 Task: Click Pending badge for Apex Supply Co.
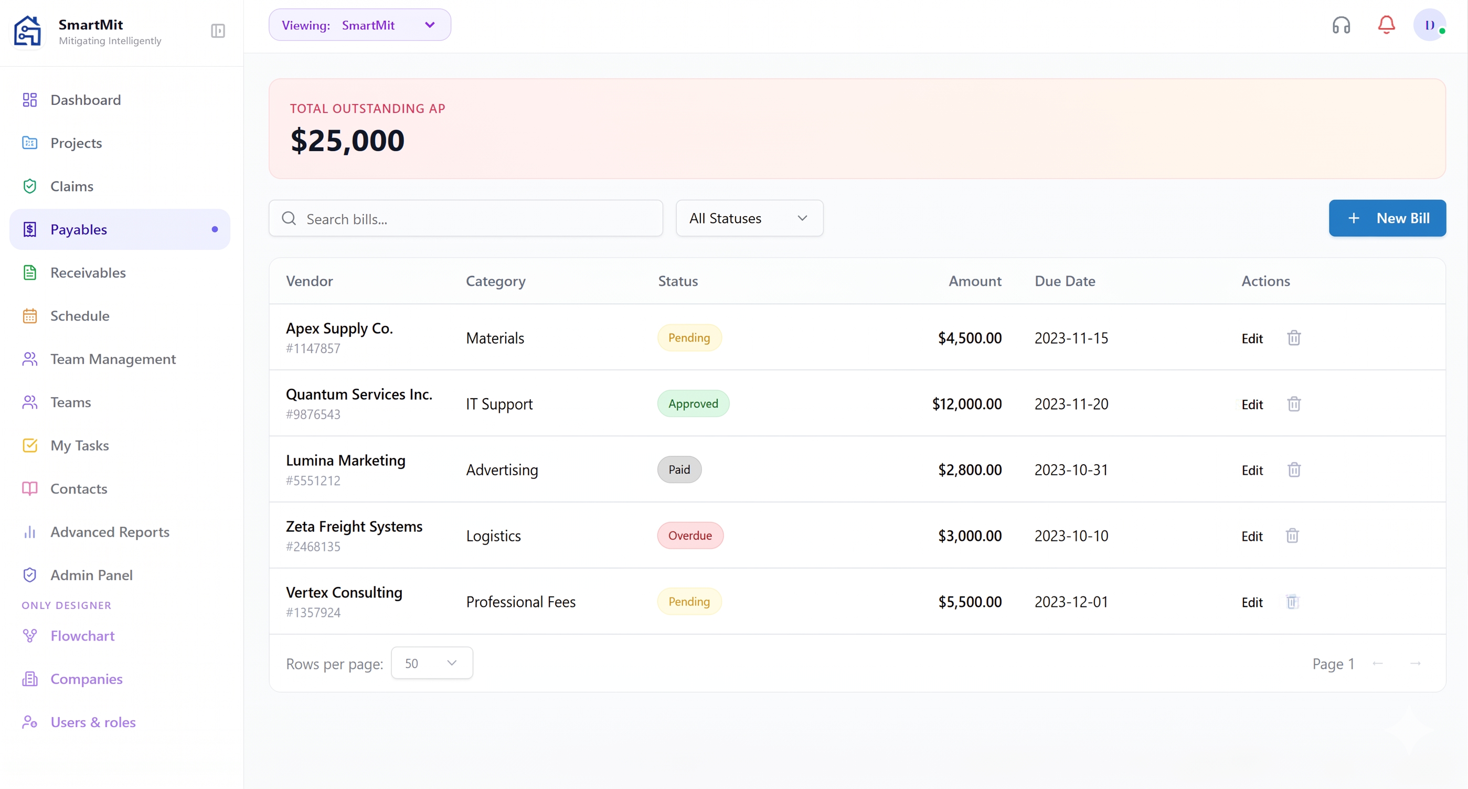coord(689,338)
